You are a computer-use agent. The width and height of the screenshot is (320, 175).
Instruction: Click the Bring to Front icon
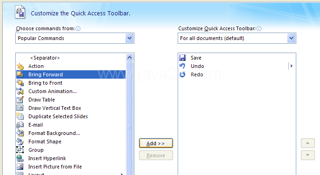(20, 83)
